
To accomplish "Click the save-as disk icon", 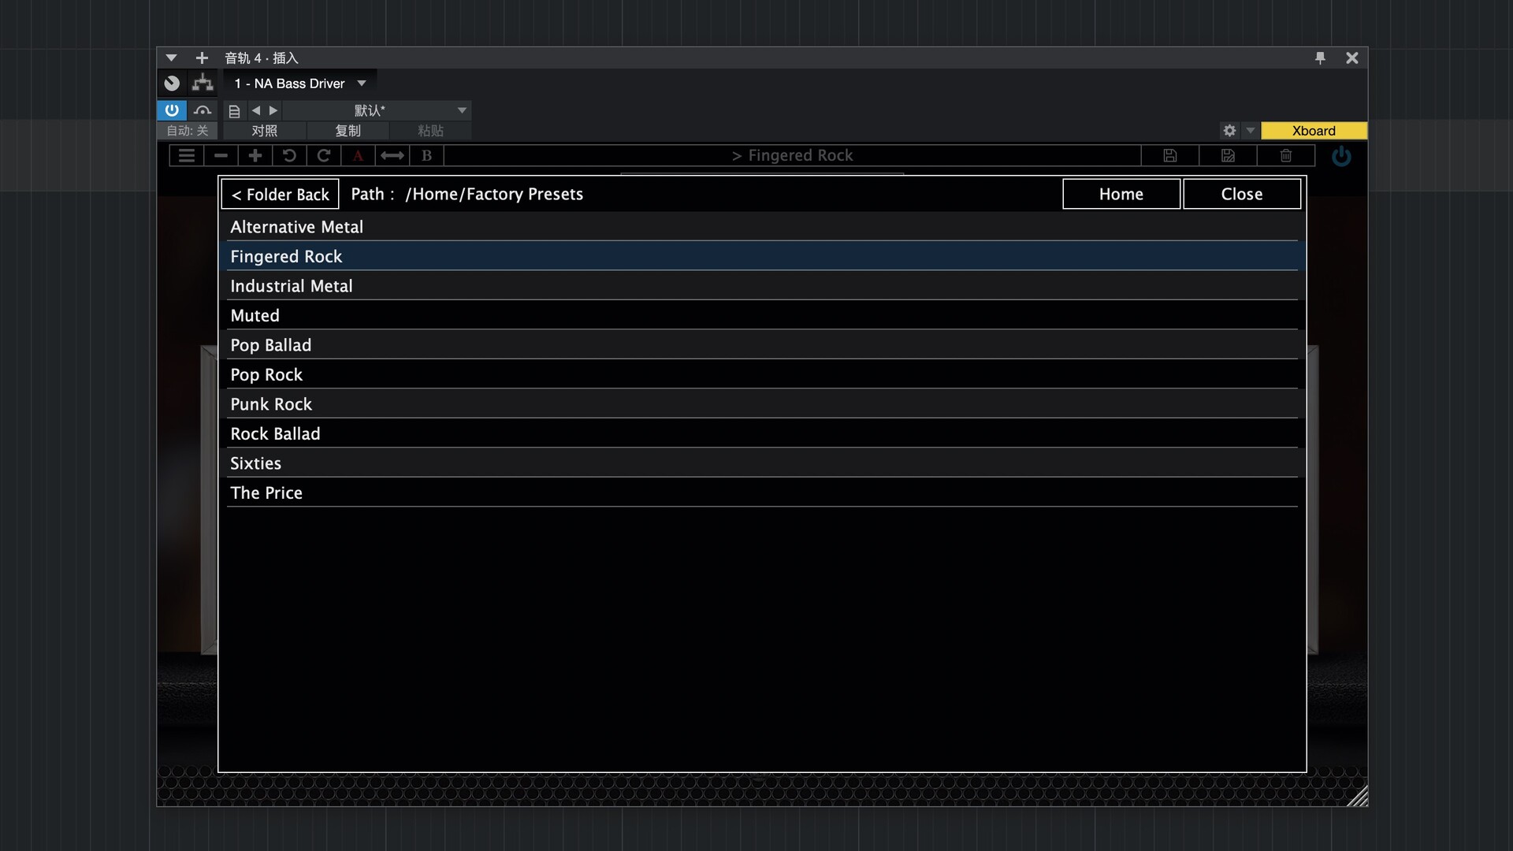I will [x=1228, y=155].
